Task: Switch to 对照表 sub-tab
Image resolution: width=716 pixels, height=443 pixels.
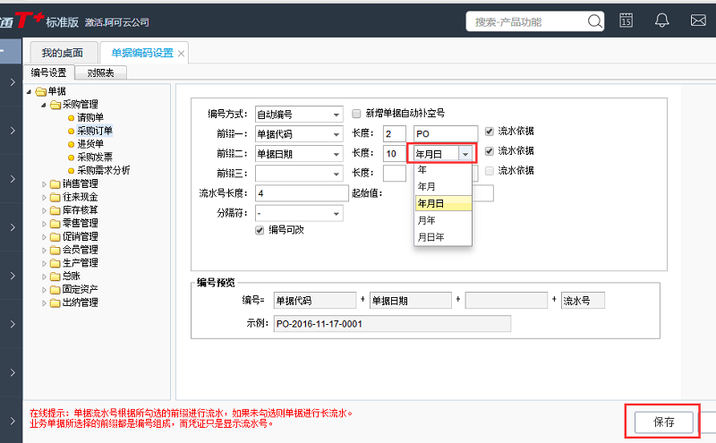Action: [100, 73]
